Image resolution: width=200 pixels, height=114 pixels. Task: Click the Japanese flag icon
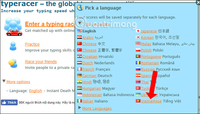138,31
